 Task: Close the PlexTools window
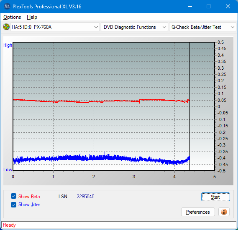(228, 6)
